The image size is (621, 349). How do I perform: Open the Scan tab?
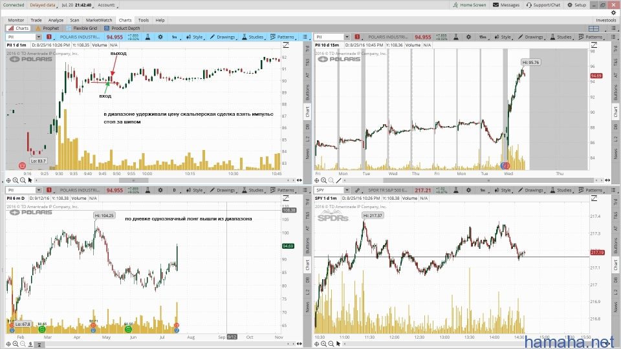(74, 20)
